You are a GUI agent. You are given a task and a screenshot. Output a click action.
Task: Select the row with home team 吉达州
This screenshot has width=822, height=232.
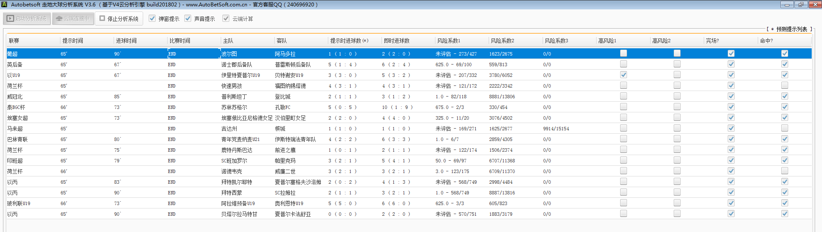click(x=229, y=129)
